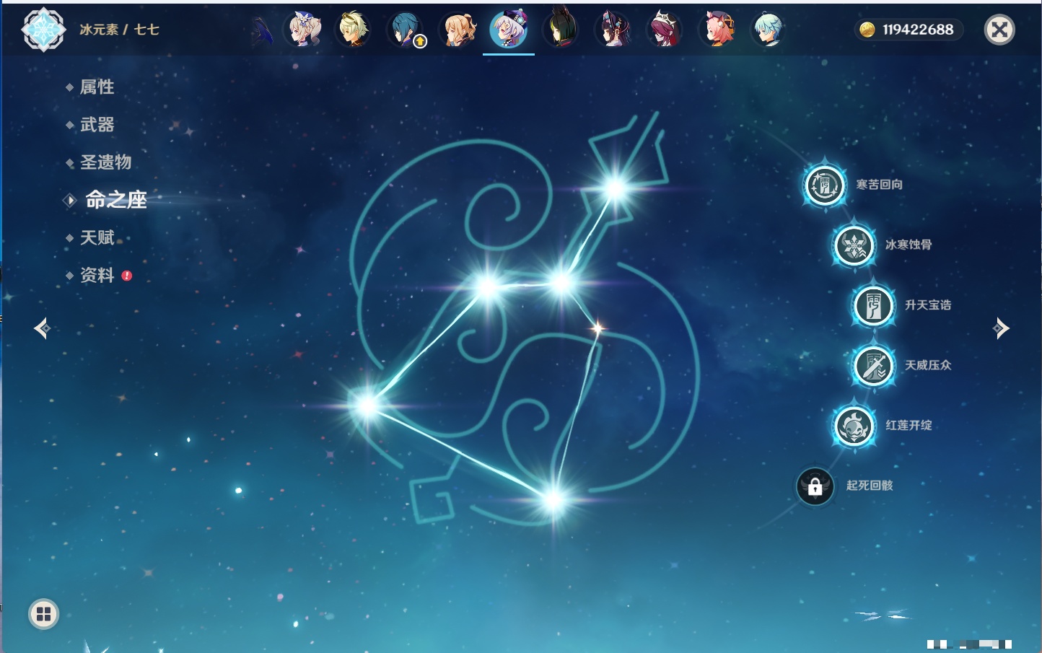This screenshot has height=653, width=1042.
Task: Click the topmost bright star of the constellation
Action: tap(616, 189)
